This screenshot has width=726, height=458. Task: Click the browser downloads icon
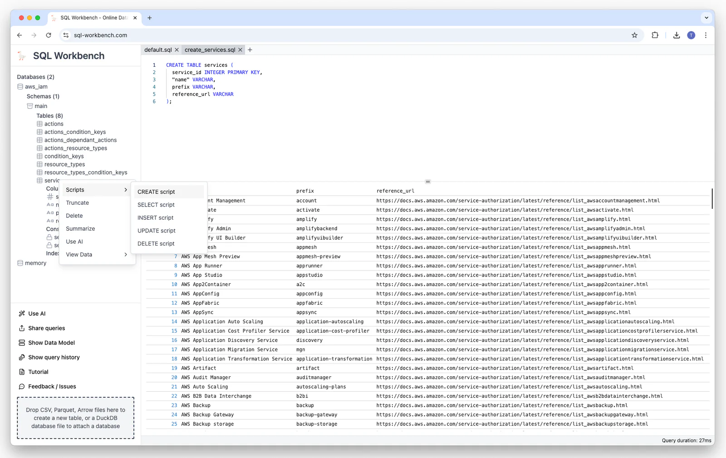pyautogui.click(x=677, y=35)
